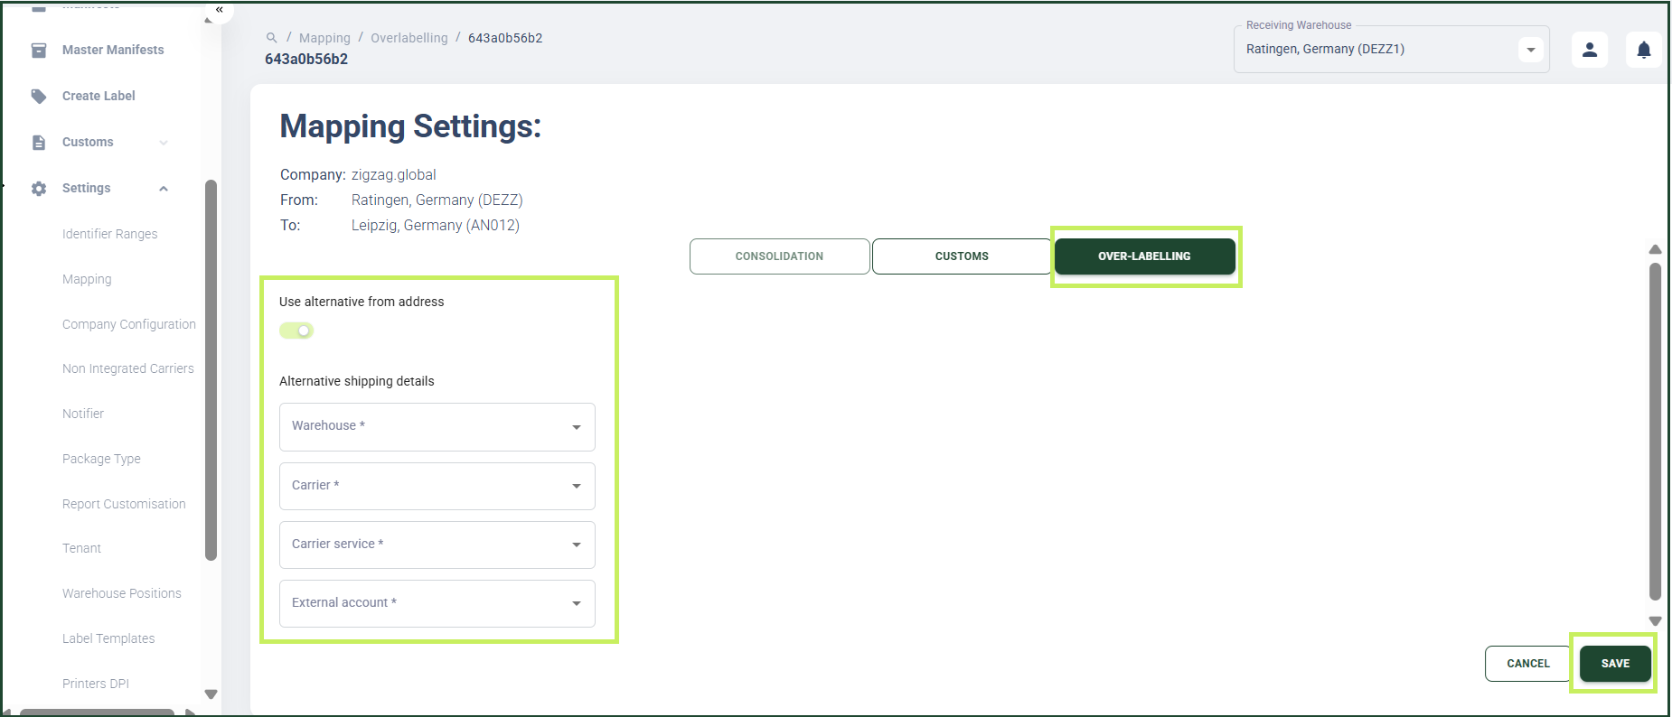This screenshot has height=717, width=1672.
Task: Open Mapping in settings submenu
Action: coord(87,279)
